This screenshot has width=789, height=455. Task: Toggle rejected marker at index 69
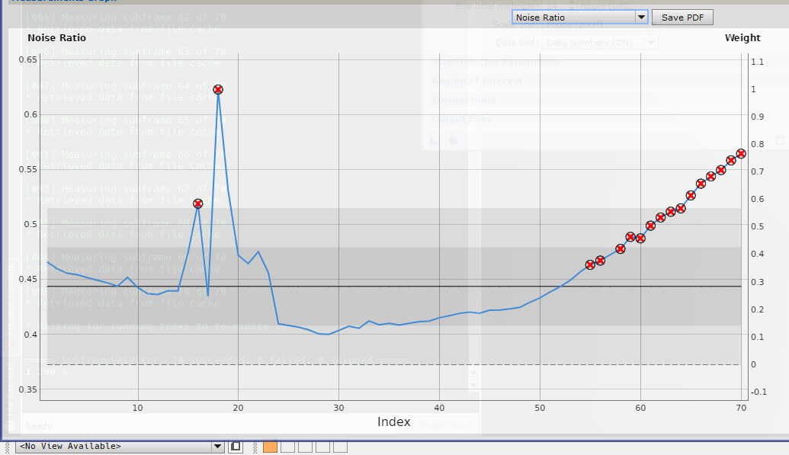tap(731, 161)
